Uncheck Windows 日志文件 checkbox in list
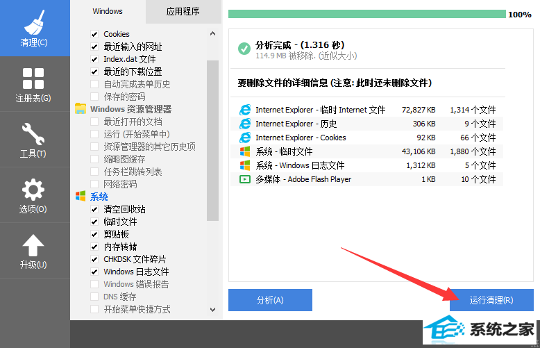Screen dimensions: 540x348 [x=94, y=272]
